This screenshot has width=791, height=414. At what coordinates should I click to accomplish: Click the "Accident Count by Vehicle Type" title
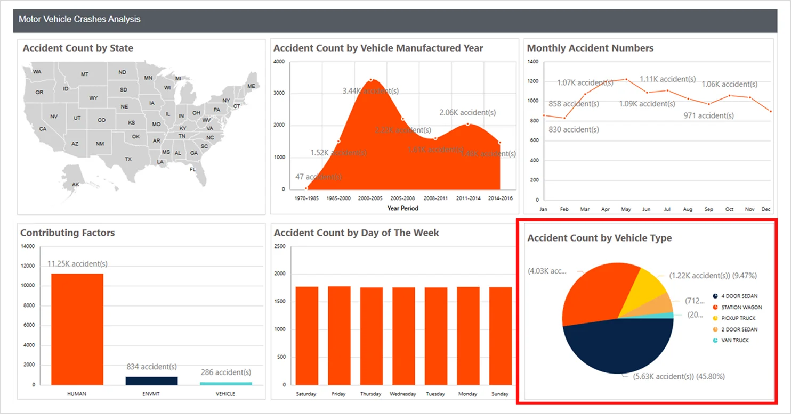tap(600, 238)
